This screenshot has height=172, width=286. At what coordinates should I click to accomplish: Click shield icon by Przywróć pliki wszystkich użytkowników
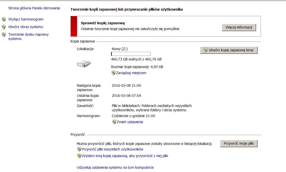click(x=79, y=149)
